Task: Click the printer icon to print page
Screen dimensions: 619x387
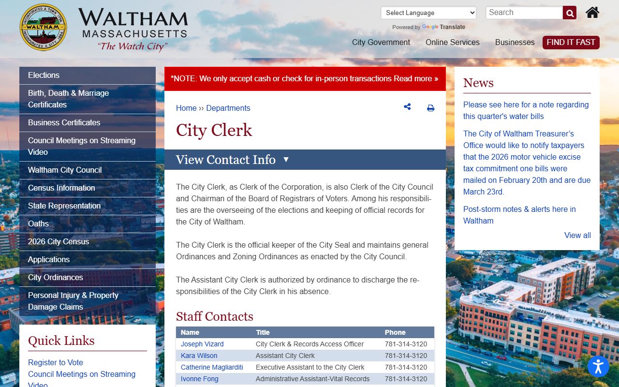Action: [430, 108]
